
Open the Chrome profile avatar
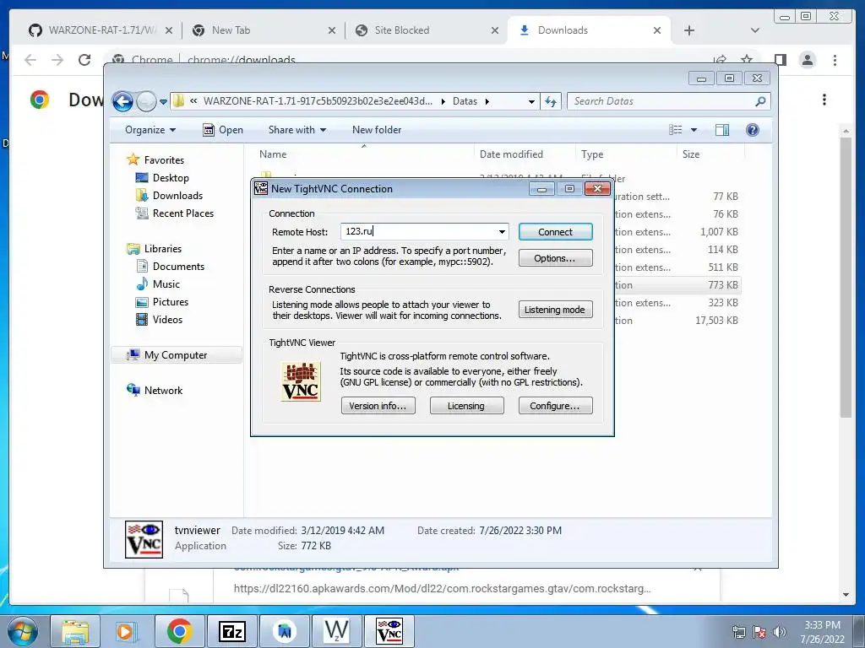point(808,60)
